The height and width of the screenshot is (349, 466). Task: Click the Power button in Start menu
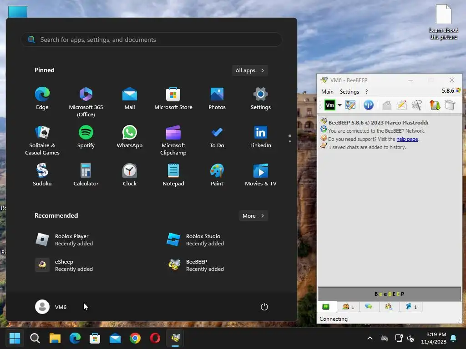tap(264, 307)
